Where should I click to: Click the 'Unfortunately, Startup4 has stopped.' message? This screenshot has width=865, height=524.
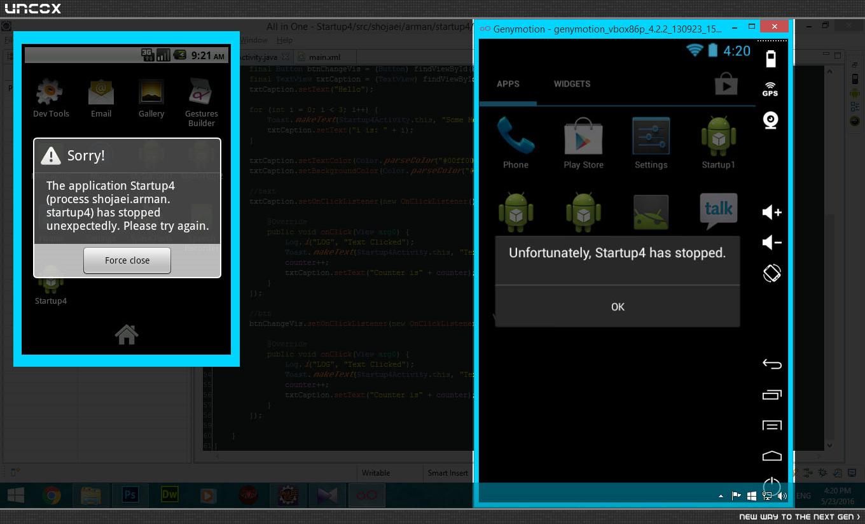617,253
